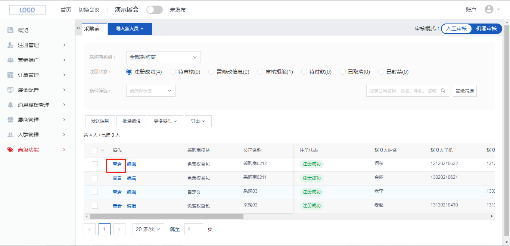
Task: Click the 发送消息 button
Action: 100,121
